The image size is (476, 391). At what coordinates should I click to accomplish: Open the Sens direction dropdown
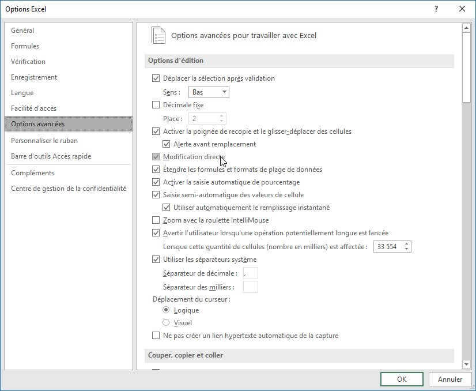coord(209,92)
